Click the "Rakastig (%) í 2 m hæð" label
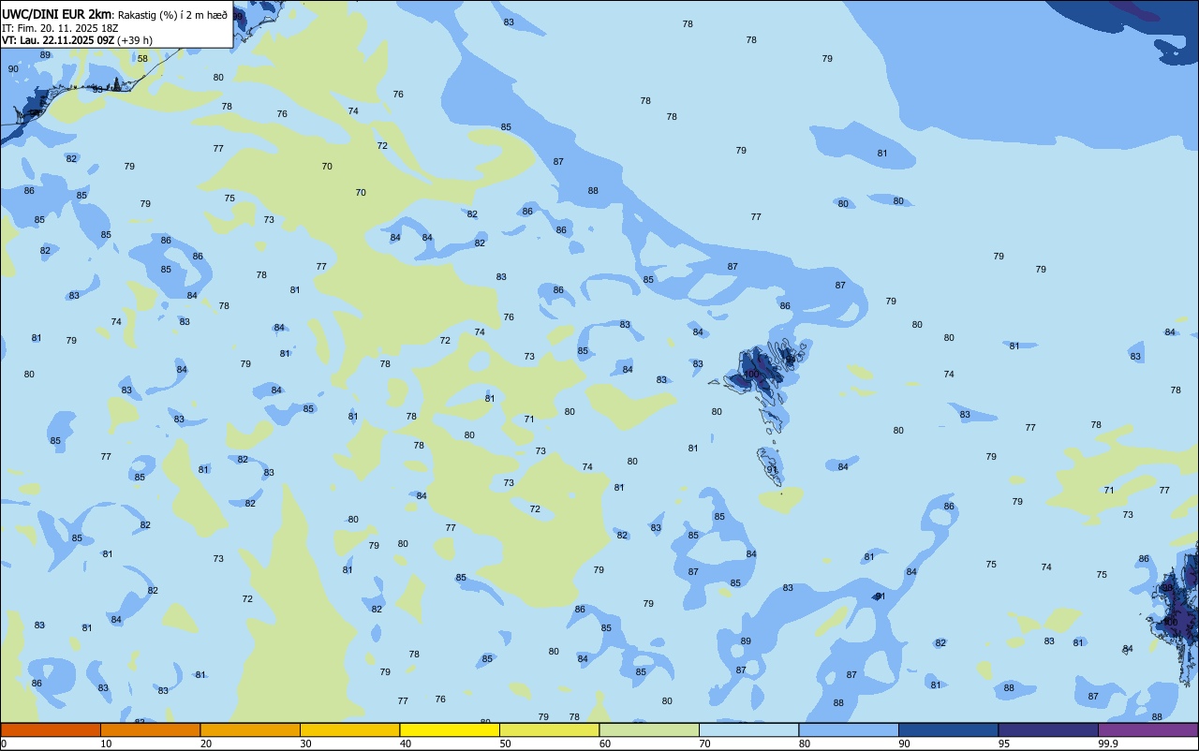 coord(172,15)
